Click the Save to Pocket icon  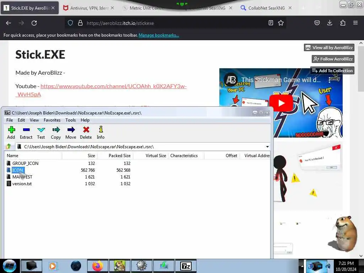pos(317,23)
